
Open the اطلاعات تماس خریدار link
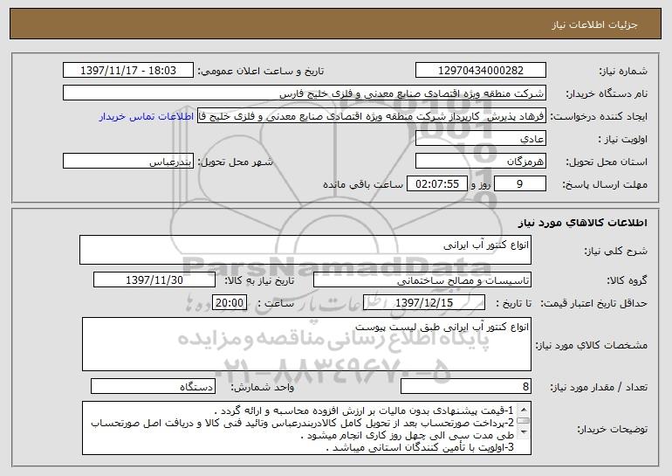click(x=147, y=117)
